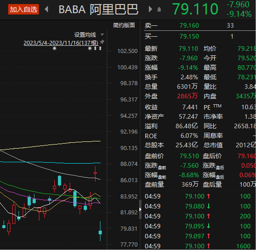This screenshot has width=256, height=250.
Task: Click the 涨跌 value -7.960
Action: [x=189, y=58]
